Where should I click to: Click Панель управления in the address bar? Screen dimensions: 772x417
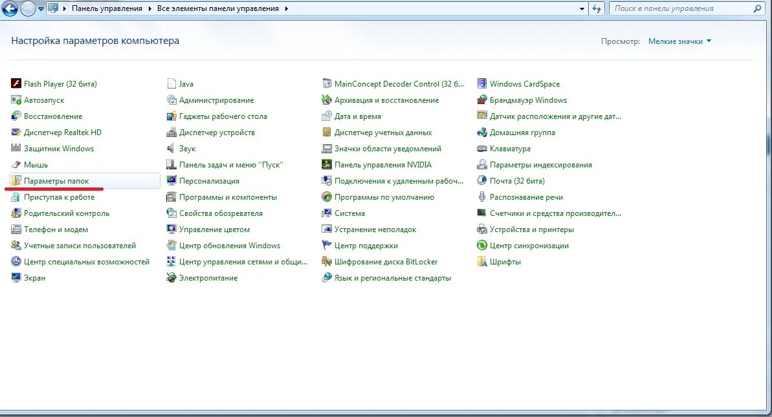(x=107, y=9)
